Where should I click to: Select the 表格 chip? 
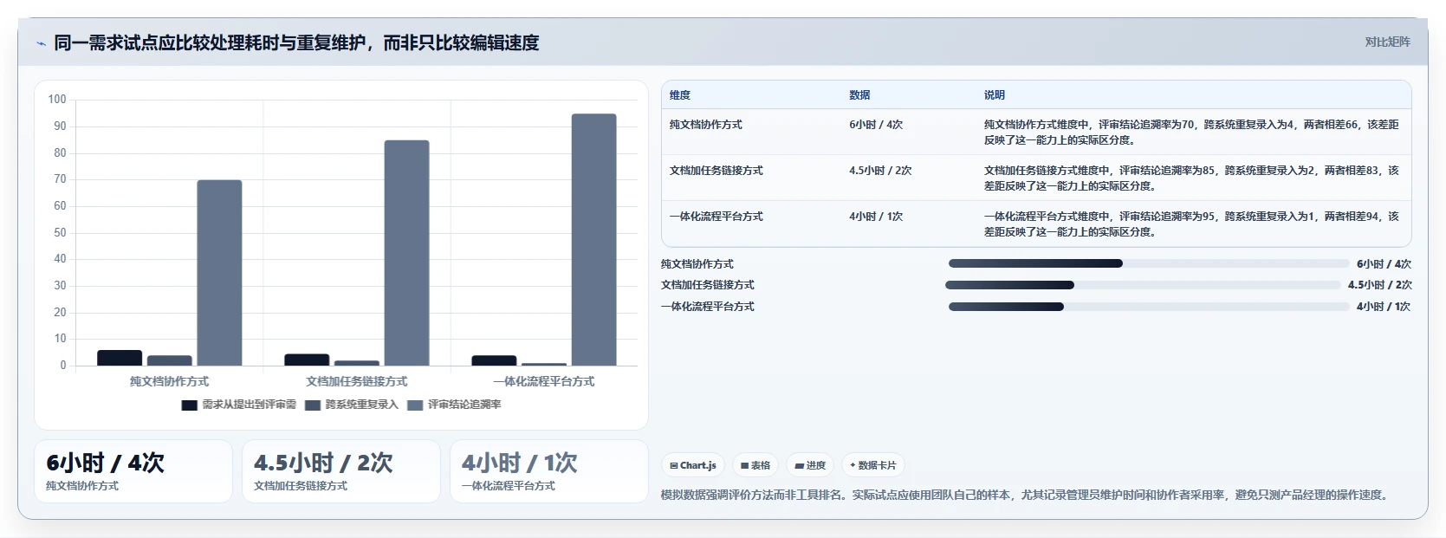click(x=755, y=465)
